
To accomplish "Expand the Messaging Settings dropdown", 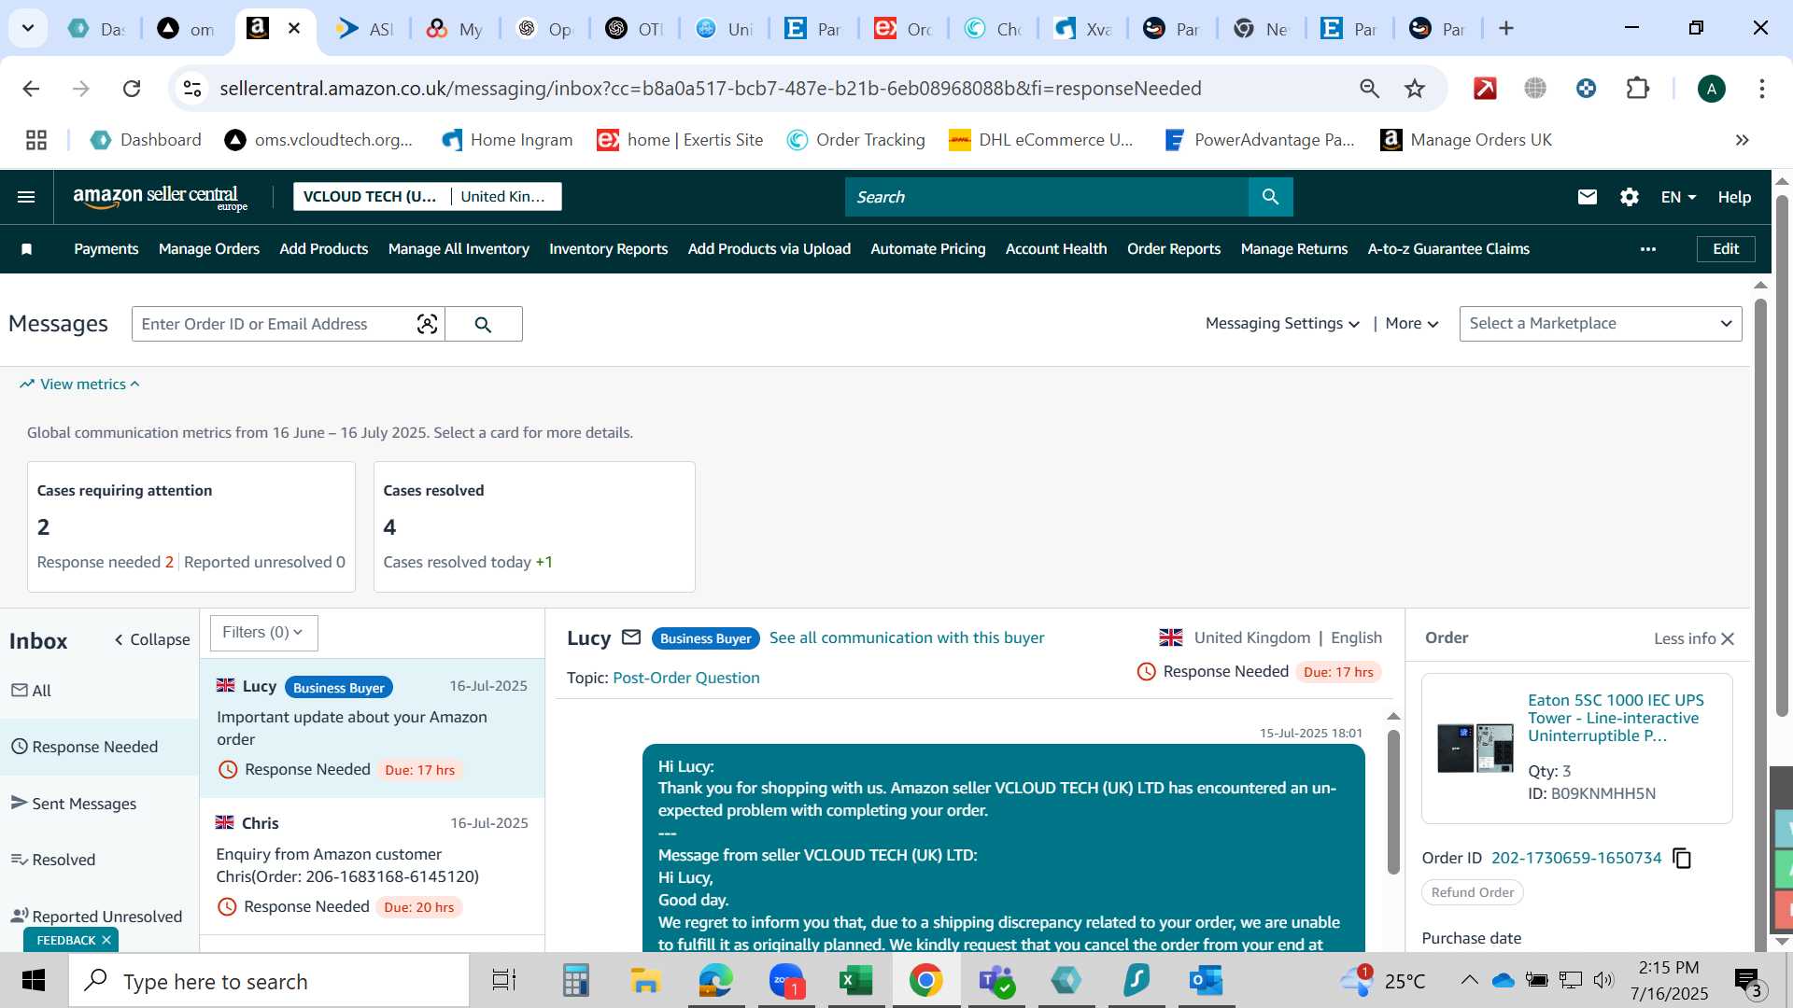I will (1281, 324).
